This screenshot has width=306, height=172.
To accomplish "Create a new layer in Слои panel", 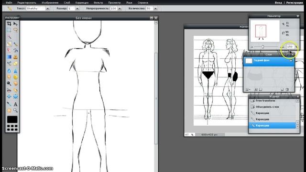I will [x=282, y=89].
